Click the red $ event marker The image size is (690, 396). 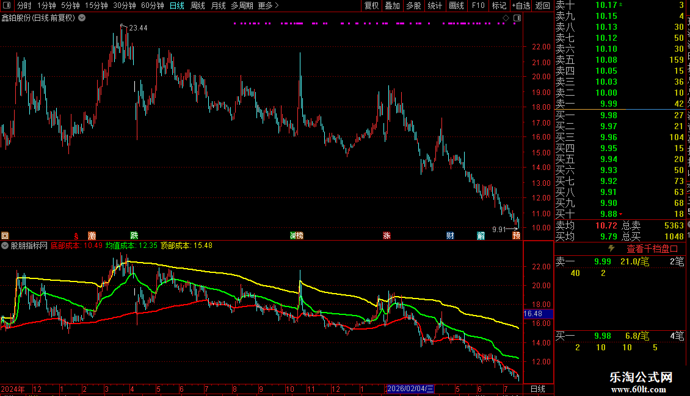click(x=76, y=236)
